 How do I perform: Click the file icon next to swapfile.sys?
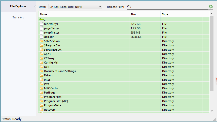click(x=41, y=32)
